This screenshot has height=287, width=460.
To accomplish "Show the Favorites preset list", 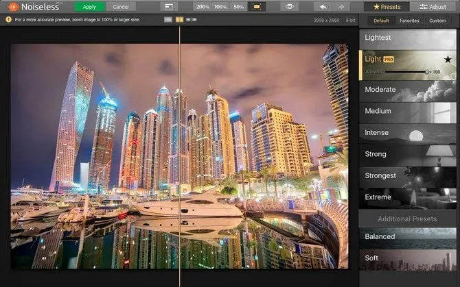I will tap(409, 21).
